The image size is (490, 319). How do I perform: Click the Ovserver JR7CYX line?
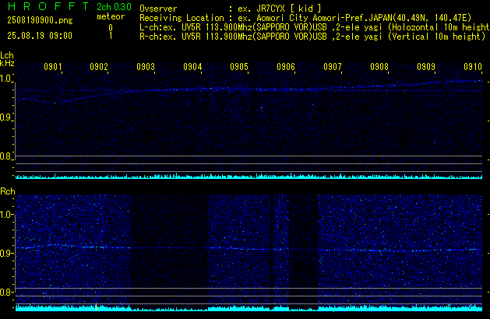tap(231, 9)
